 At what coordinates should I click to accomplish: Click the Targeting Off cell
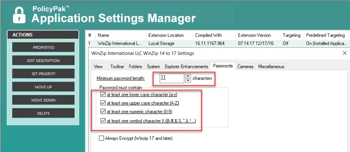click(x=286, y=43)
